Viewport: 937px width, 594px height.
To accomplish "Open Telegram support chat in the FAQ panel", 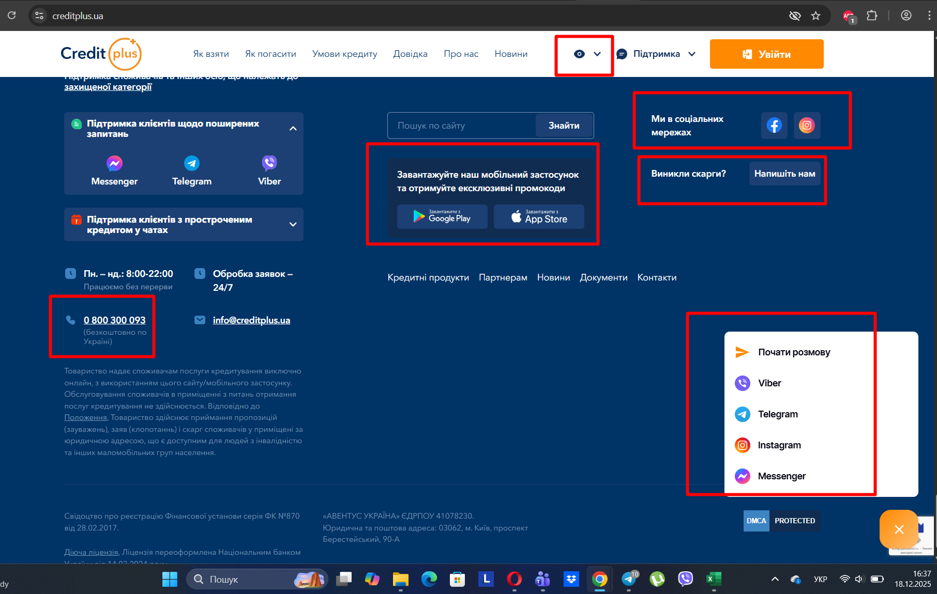I will coord(192,171).
